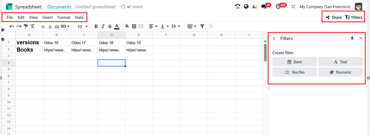Close the Filters side panel
Viewport: 370px width, 135px height.
click(x=361, y=38)
